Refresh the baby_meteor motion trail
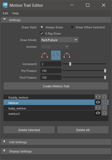 pos(104,108)
